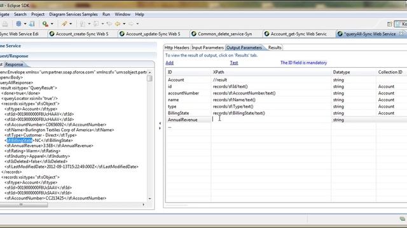Screen dimensions: 407x228
Task: Click the panel divider collapse arrows
Action: pyautogui.click(x=160, y=125)
